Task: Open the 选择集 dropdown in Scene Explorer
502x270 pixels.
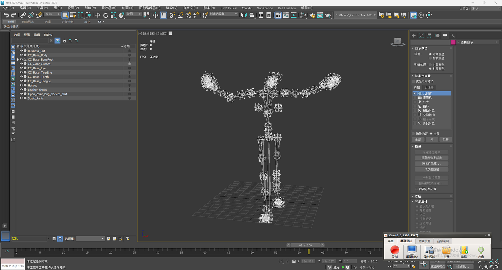Action: tap(90, 239)
